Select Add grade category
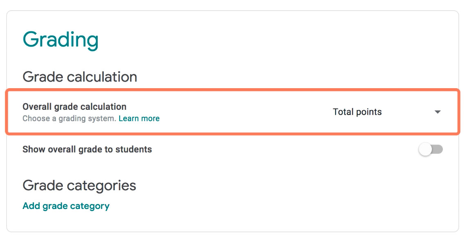Screen dimensions: 467x240 (x=66, y=206)
